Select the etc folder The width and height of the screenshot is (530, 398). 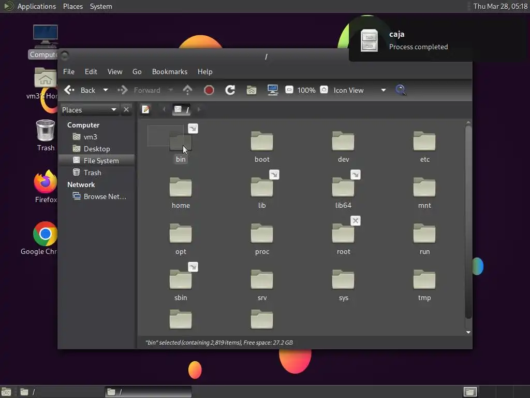(424, 141)
